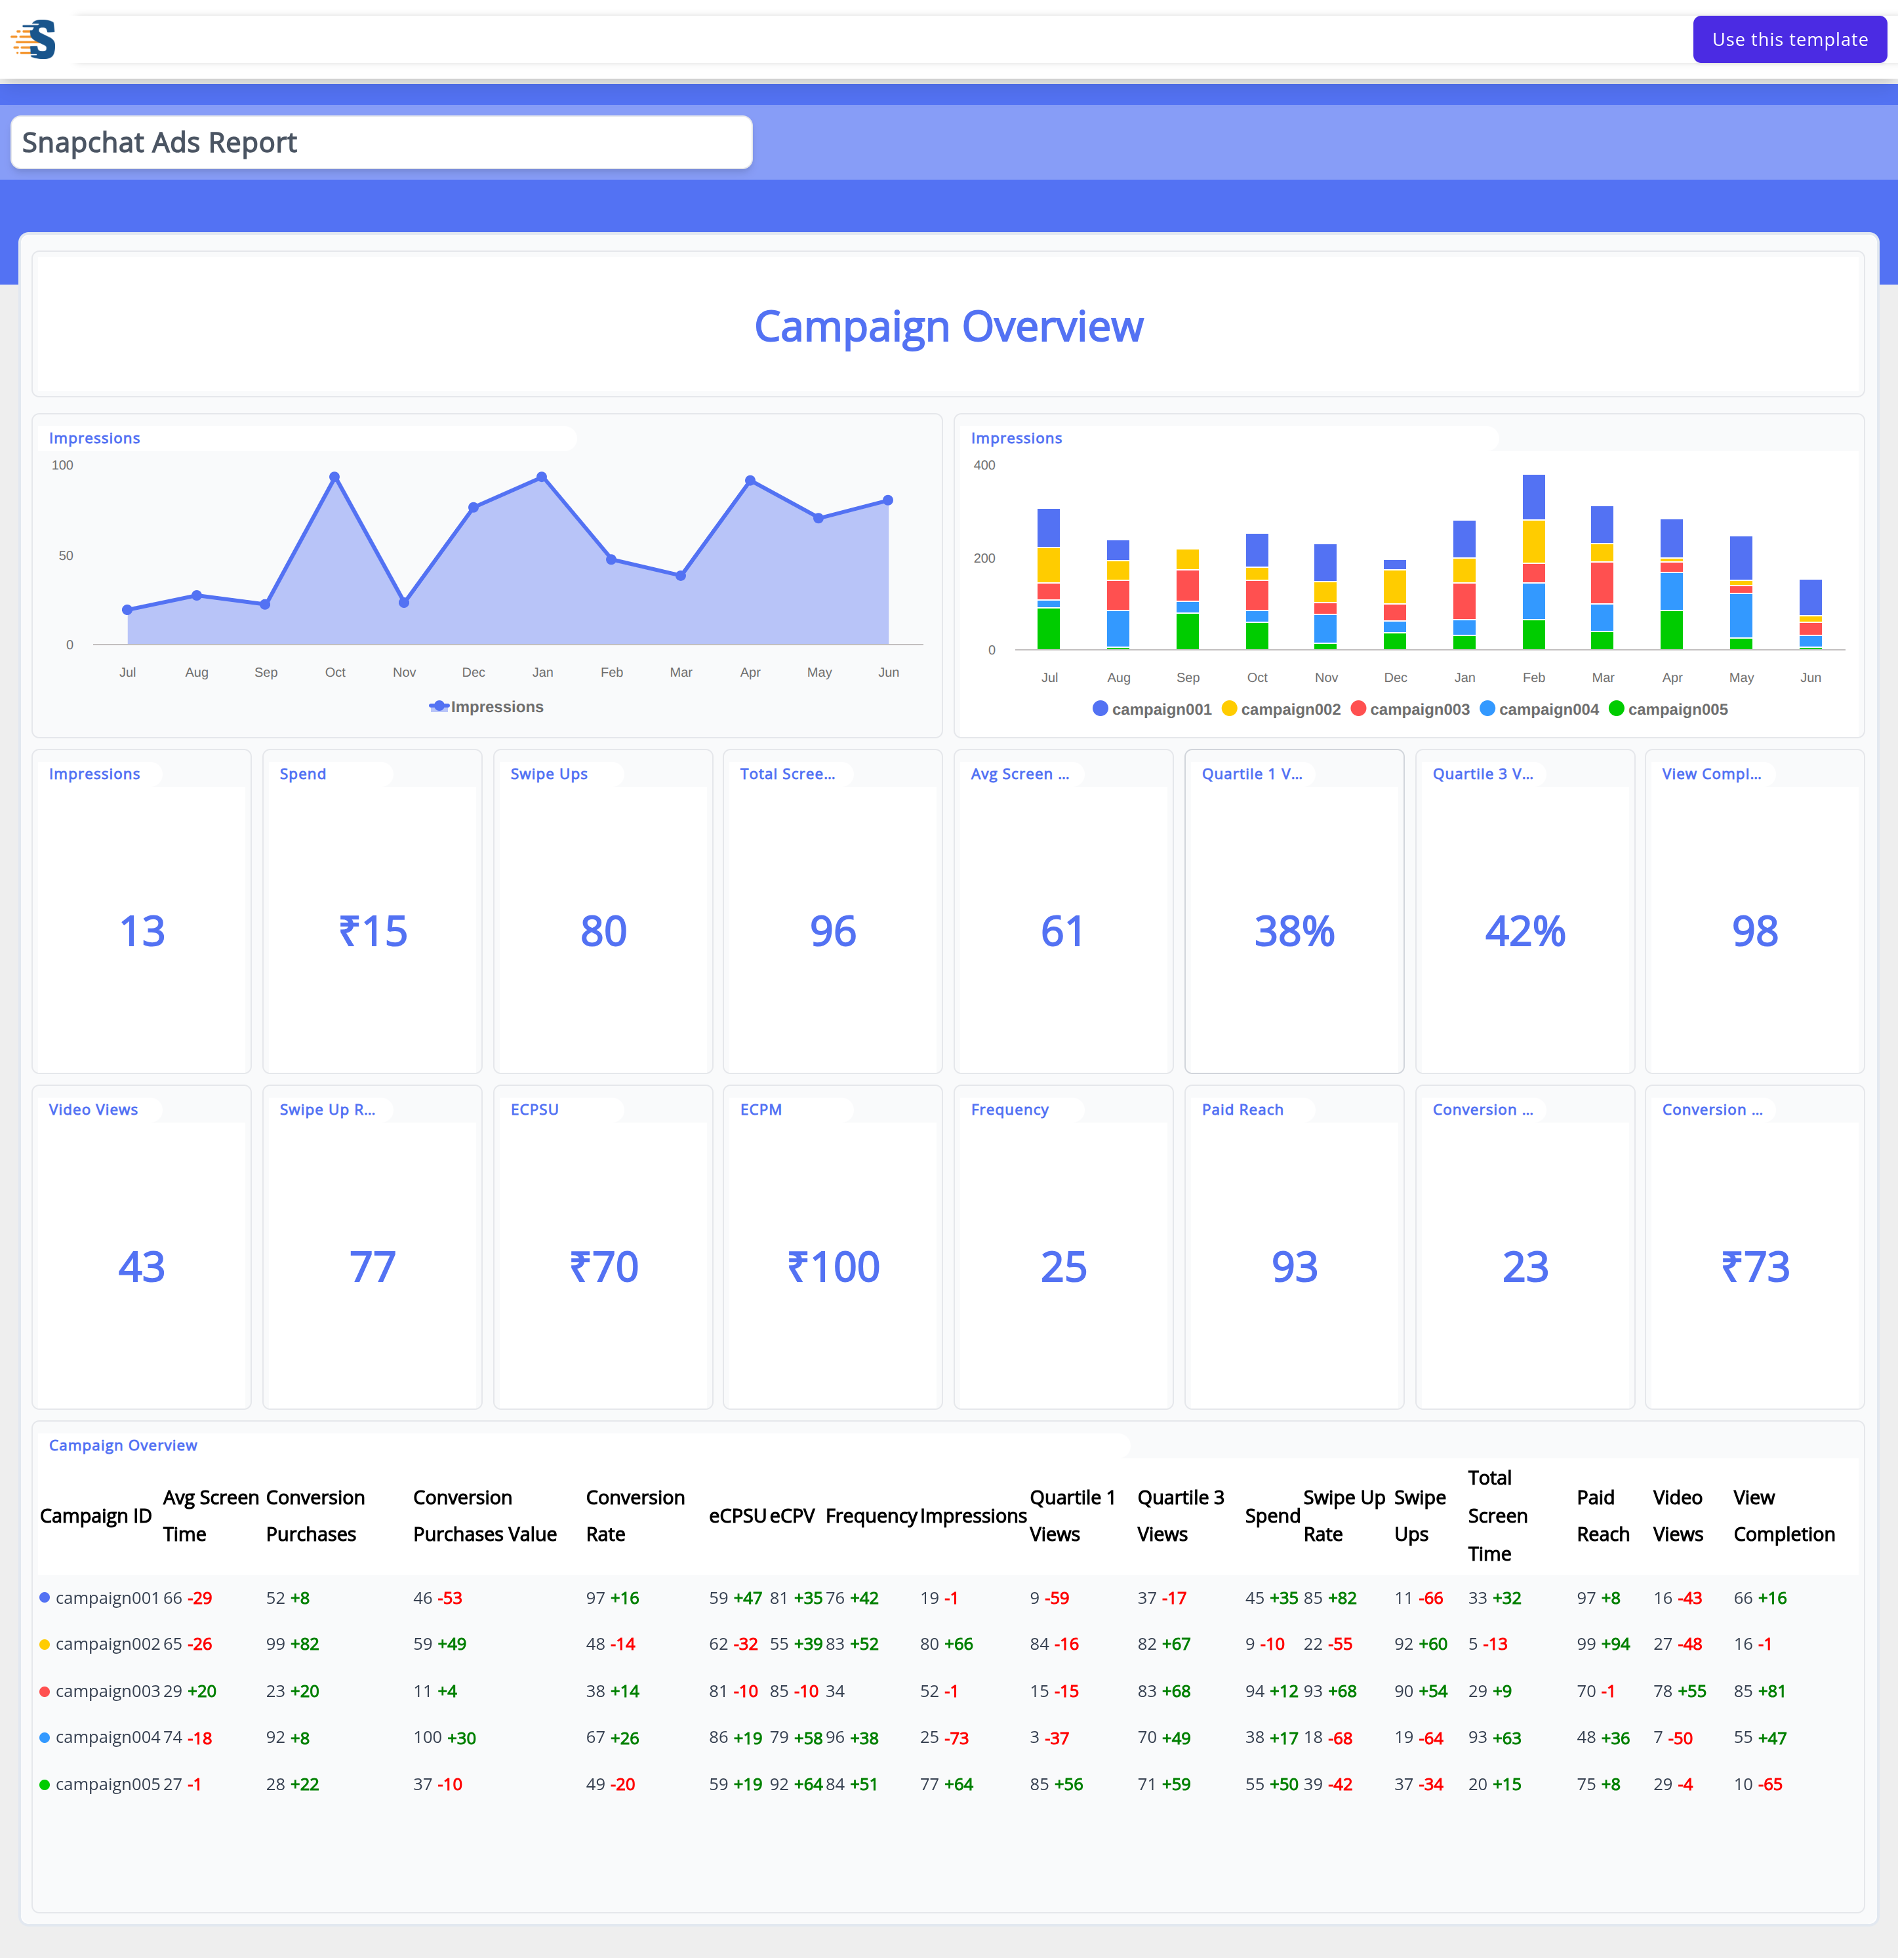Click the Campaign Overview table title
The image size is (1898, 1958).
(x=123, y=1445)
